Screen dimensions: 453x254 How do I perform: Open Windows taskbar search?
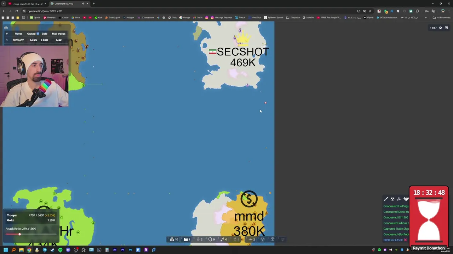(x=13, y=250)
